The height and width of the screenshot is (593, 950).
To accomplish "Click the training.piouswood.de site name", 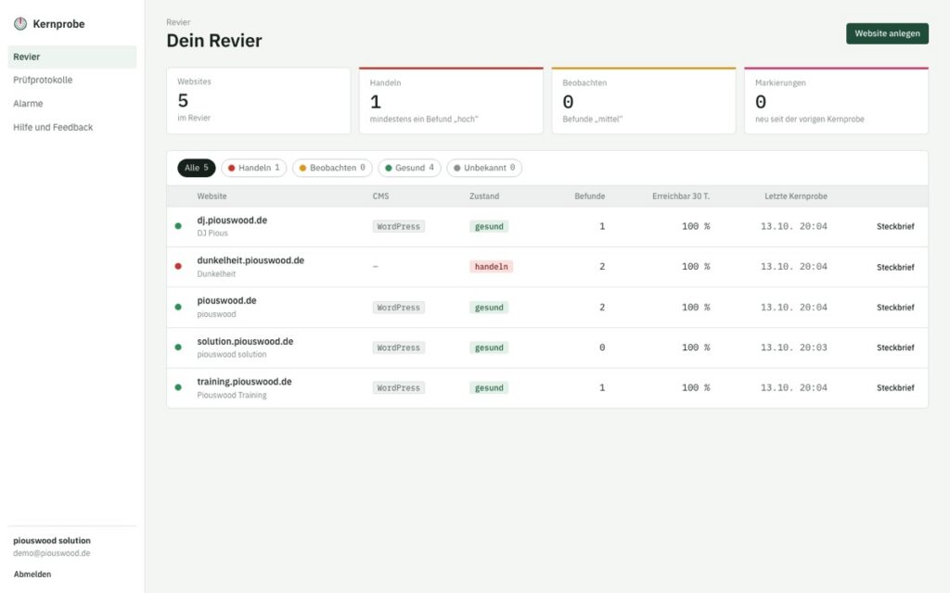I will 244,382.
